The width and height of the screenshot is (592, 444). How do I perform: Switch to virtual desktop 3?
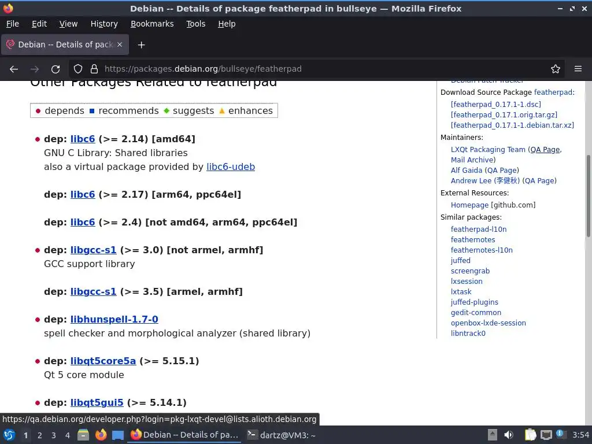click(54, 435)
